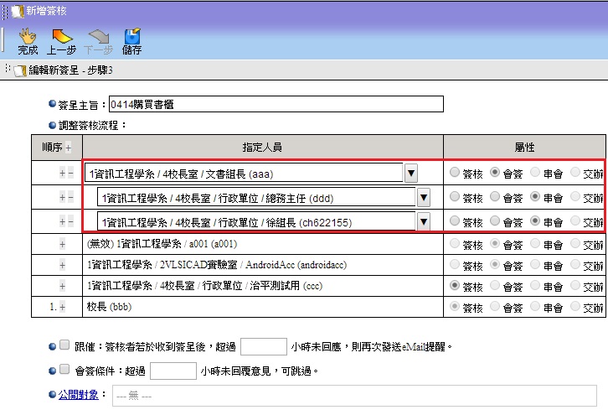Select 串會 radio for 徐組長 (ch622155)
This screenshot has height=415, width=608.
coord(535,220)
